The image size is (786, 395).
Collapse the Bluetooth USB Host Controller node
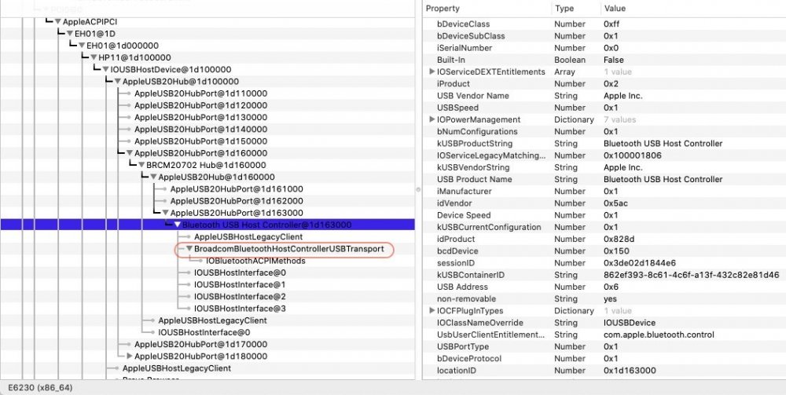178,225
